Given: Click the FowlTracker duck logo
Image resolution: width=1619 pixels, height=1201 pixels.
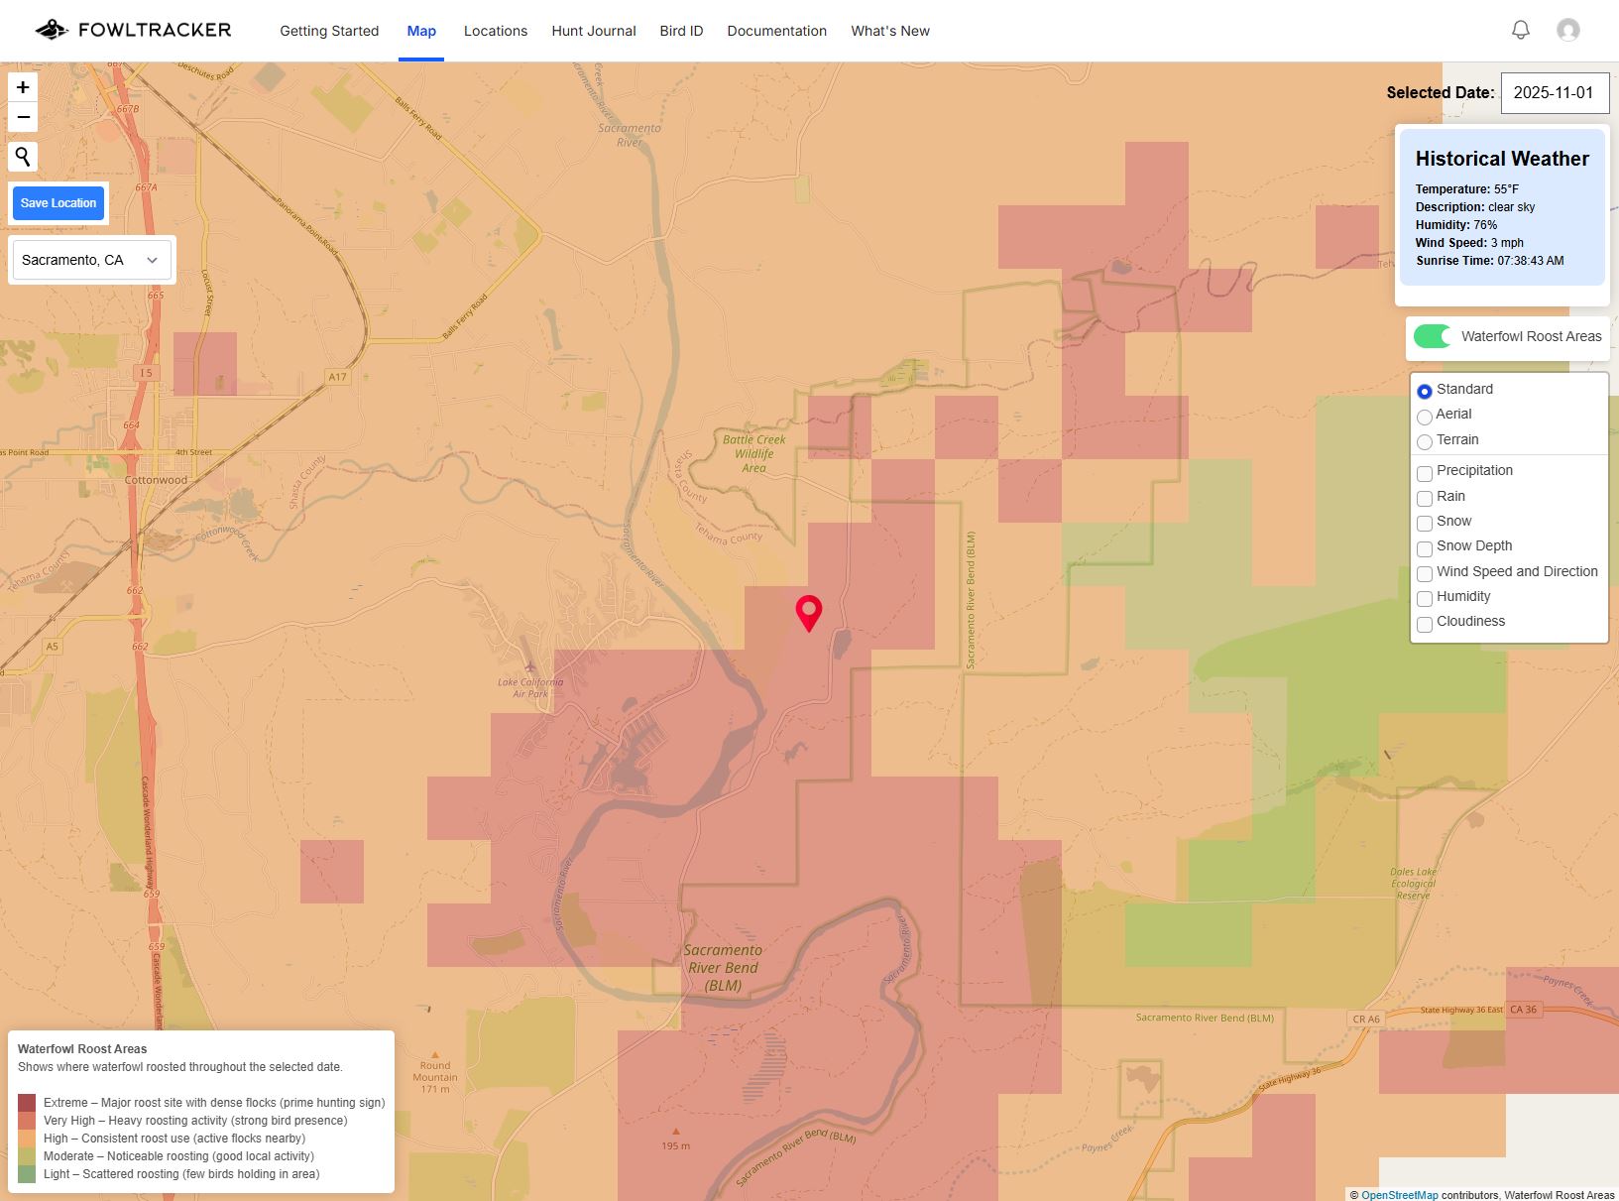Looking at the screenshot, I should click(x=52, y=29).
